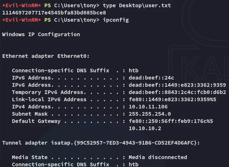
Task: Click the first *Evil-WinRM* prompt label
Action: (21, 6)
